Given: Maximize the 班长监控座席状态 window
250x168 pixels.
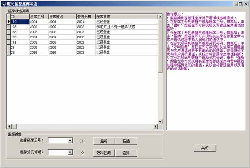Looking at the screenshot, I should tap(241, 4).
